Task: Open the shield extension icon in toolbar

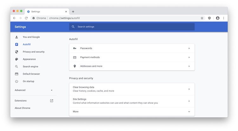Action: coord(209,18)
